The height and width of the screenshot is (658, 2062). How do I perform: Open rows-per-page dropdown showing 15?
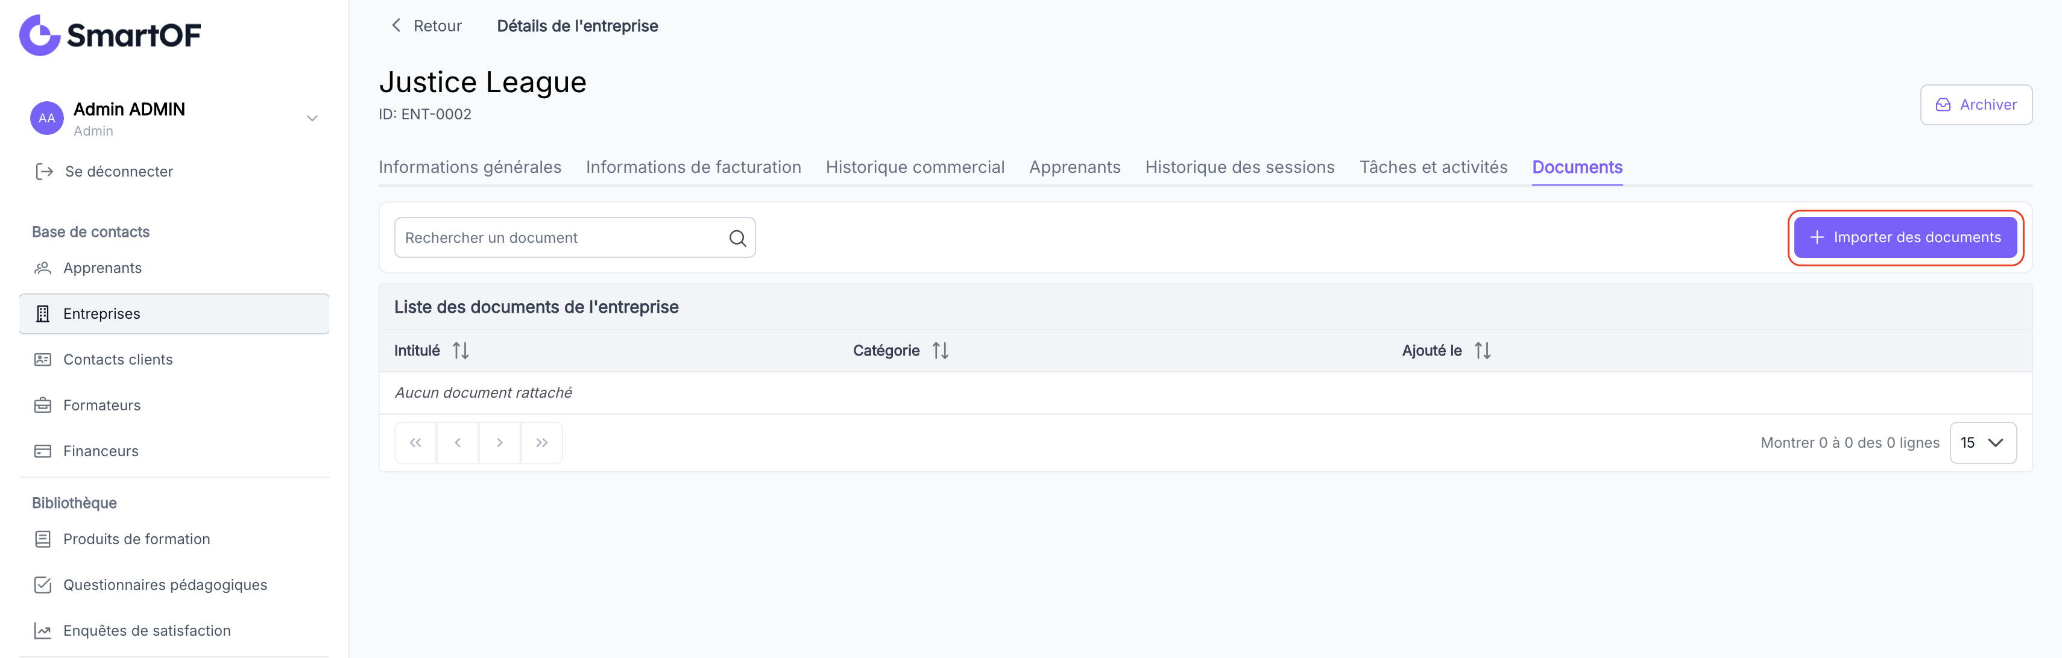point(1983,442)
